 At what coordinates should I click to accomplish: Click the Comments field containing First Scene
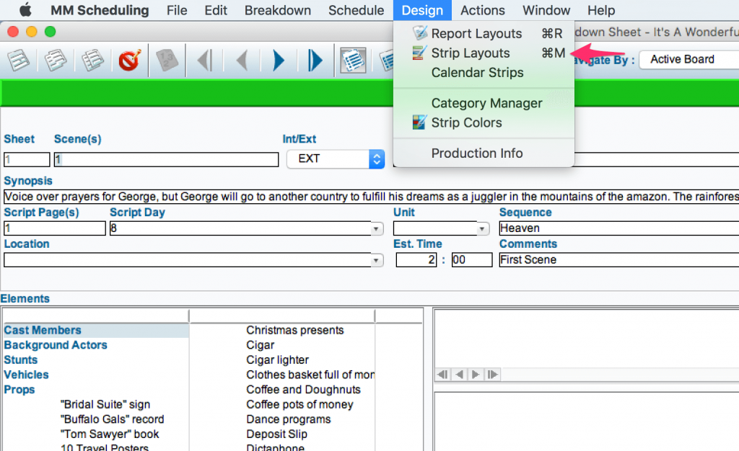tap(619, 259)
